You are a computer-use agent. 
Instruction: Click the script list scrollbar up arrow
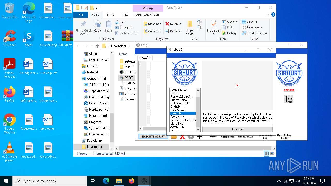[x=198, y=90]
